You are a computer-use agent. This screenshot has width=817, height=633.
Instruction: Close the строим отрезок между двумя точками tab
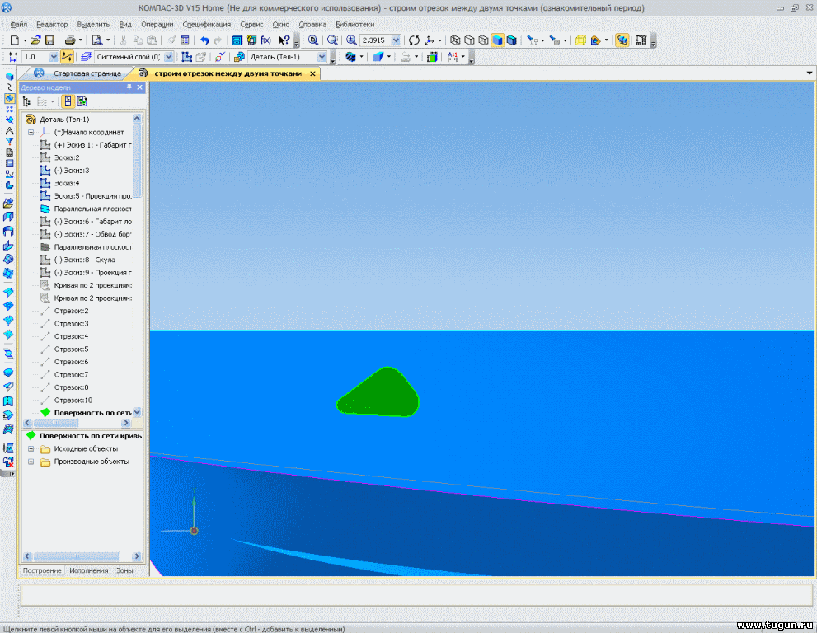coord(312,73)
